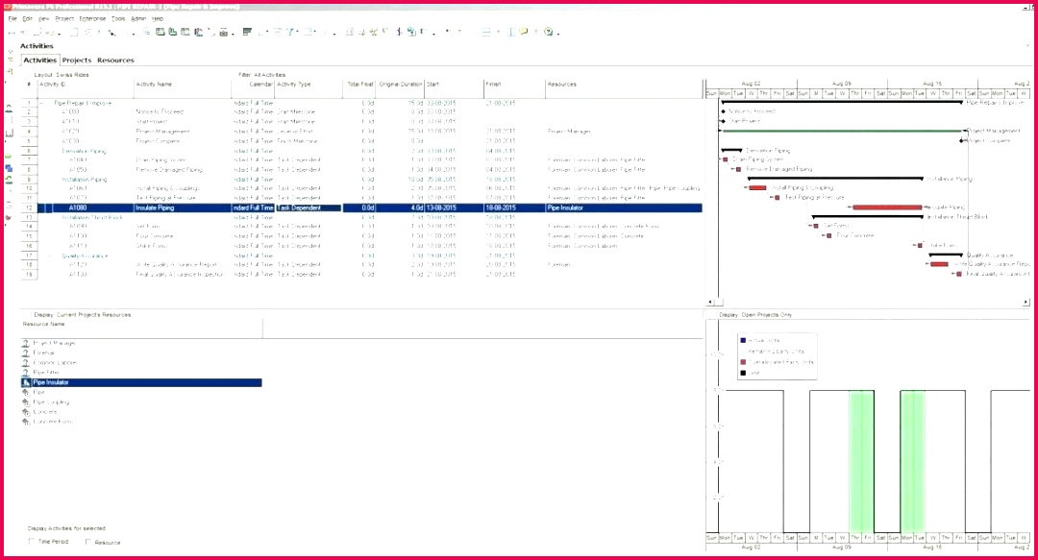Enable the Resource checkbox
This screenshot has width=1038, height=560.
(x=88, y=542)
